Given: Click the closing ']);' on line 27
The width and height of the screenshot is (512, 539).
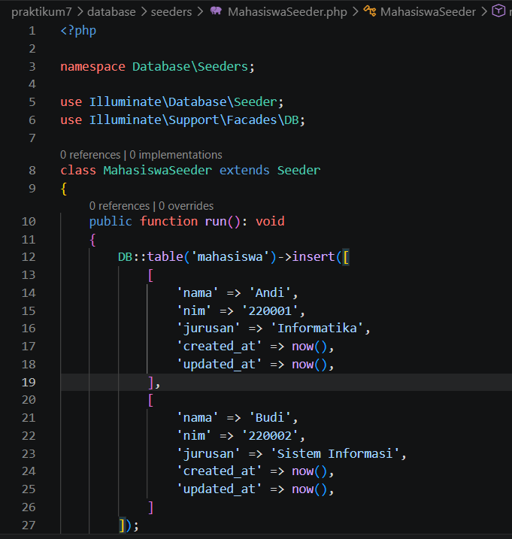Looking at the screenshot, I should 129,525.
